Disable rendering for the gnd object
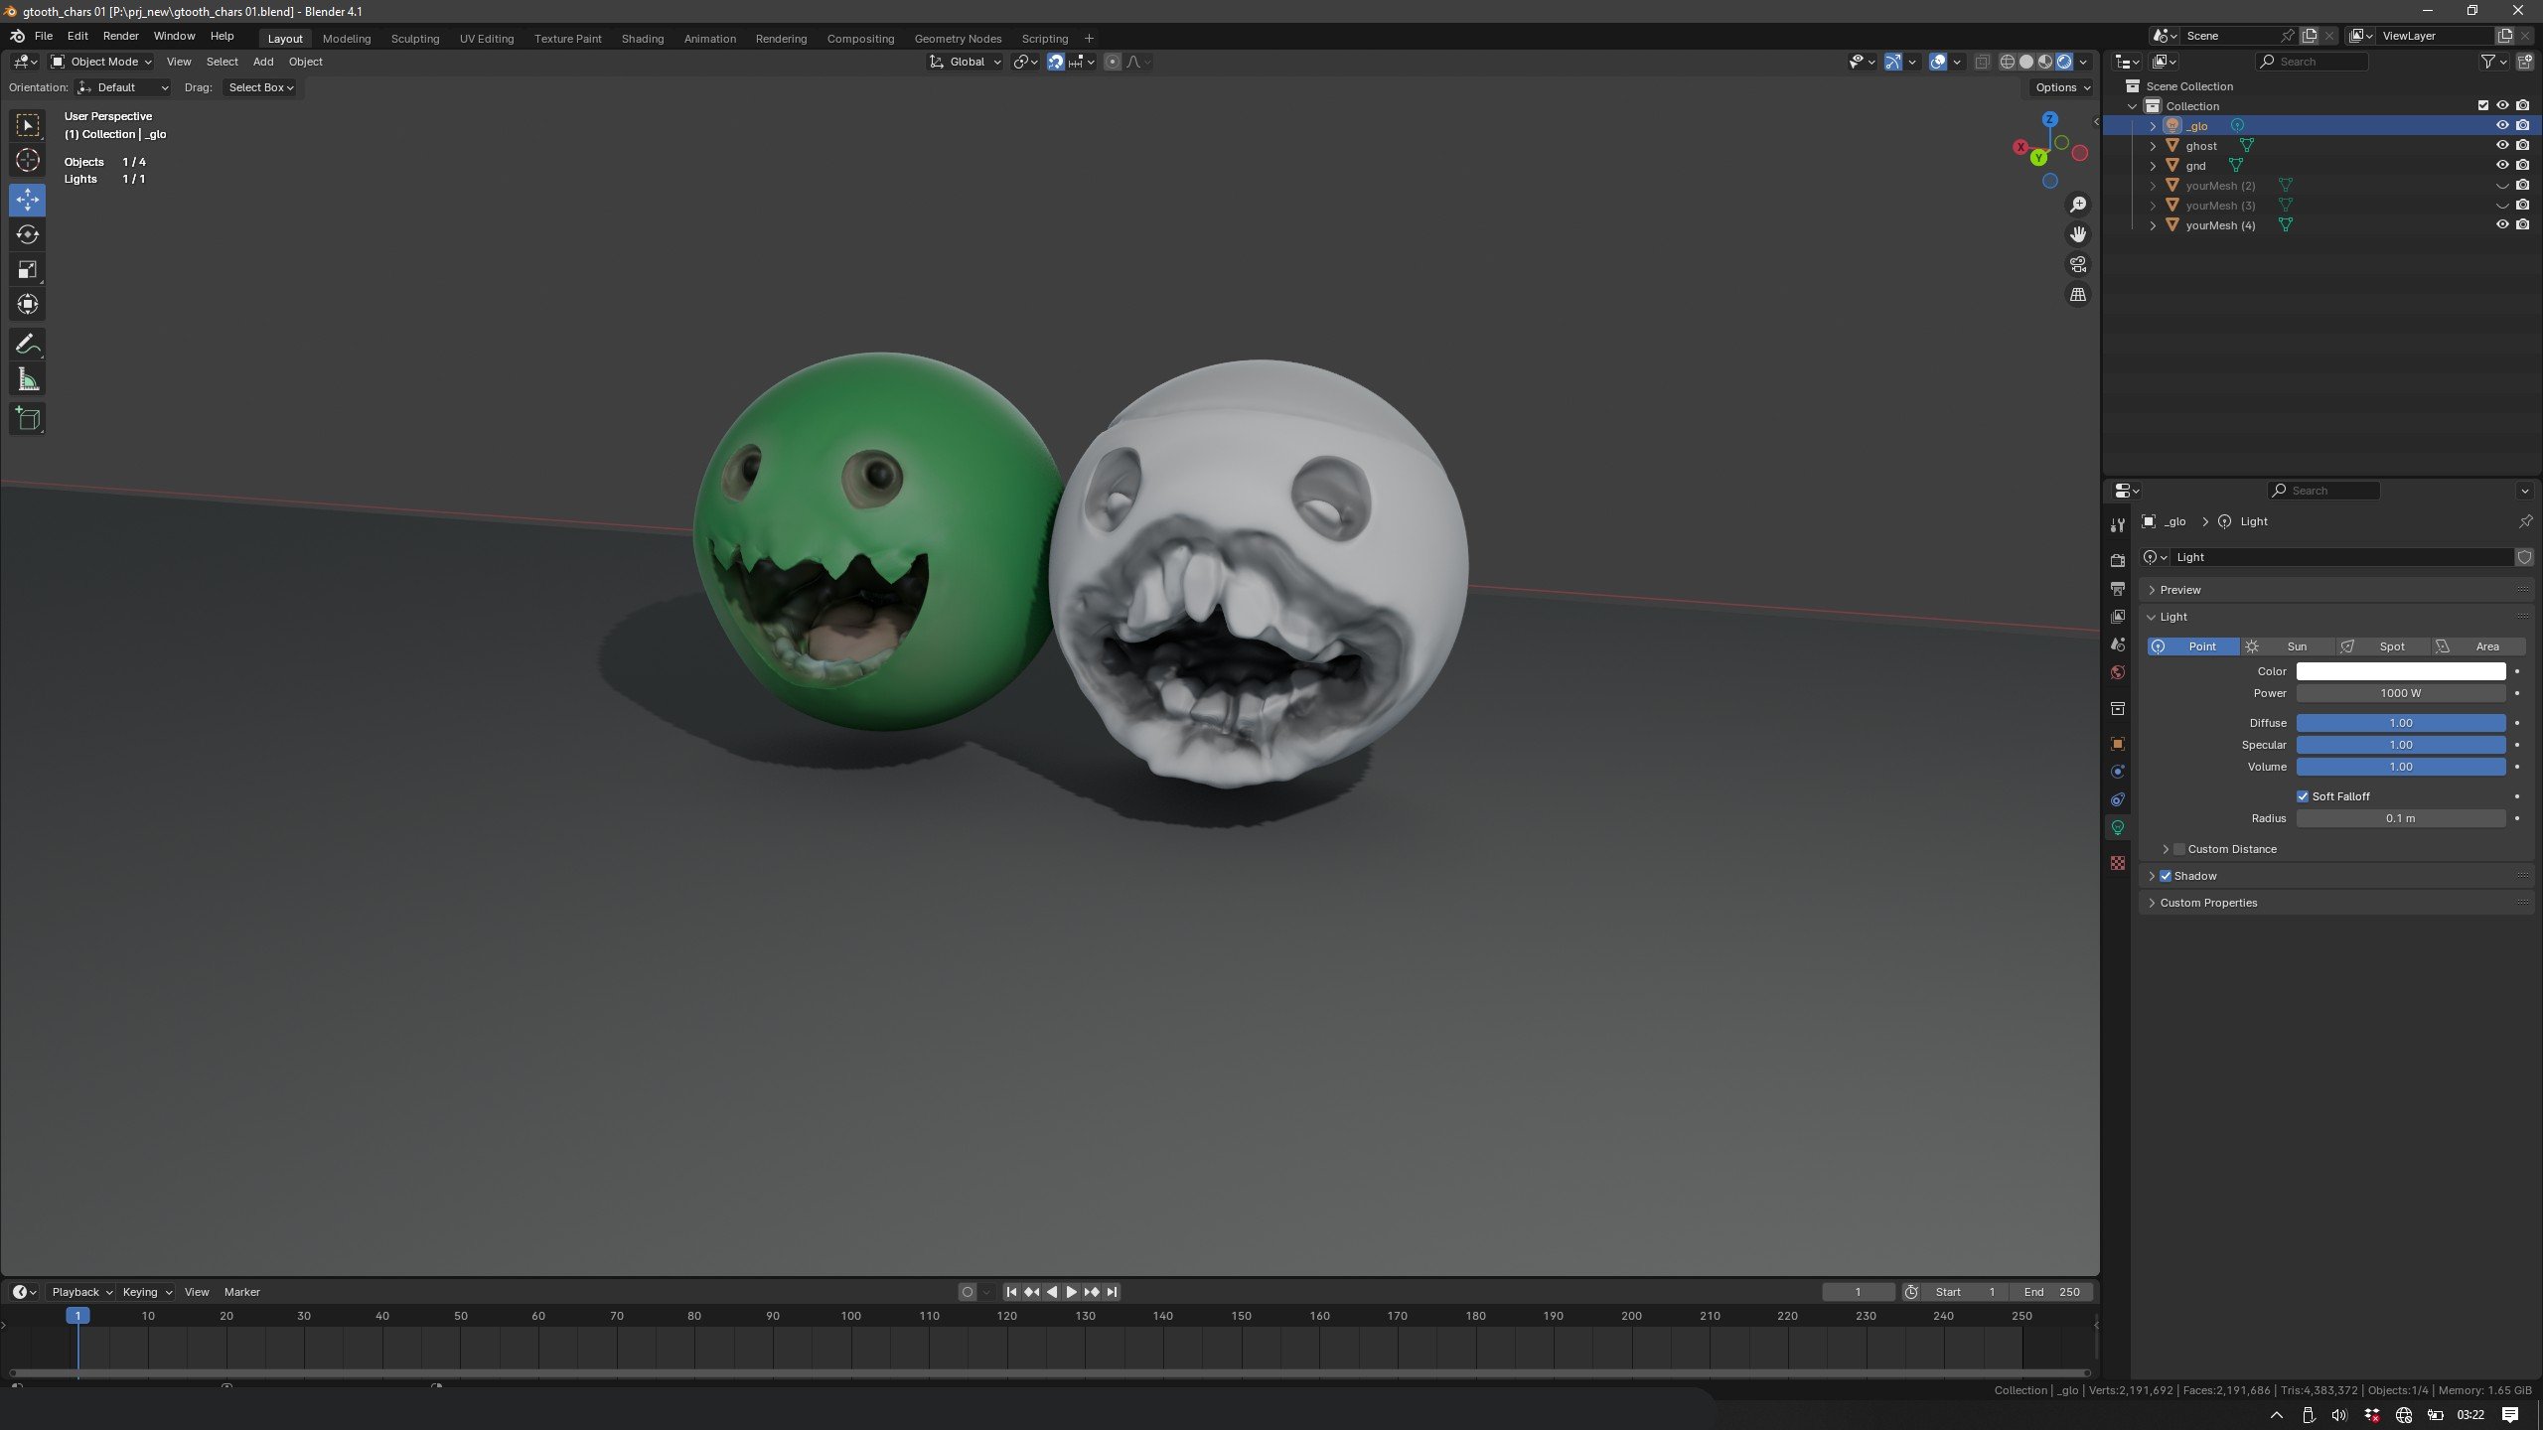The height and width of the screenshot is (1430, 2543). pos(2522,165)
